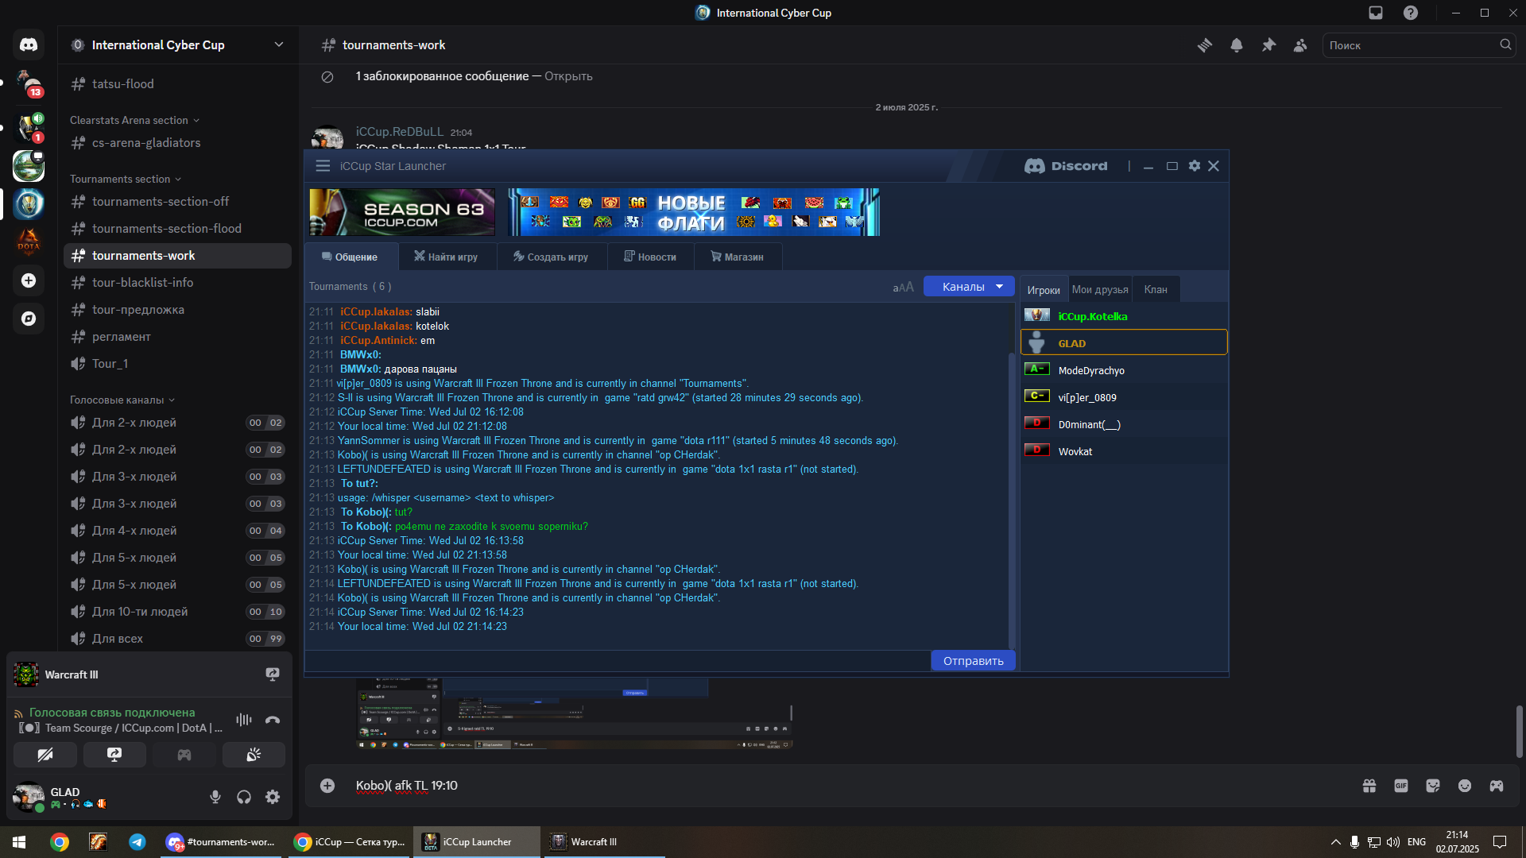Viewport: 1526px width, 858px height.
Task: Open threads icon in channel header
Action: pyautogui.click(x=1205, y=45)
